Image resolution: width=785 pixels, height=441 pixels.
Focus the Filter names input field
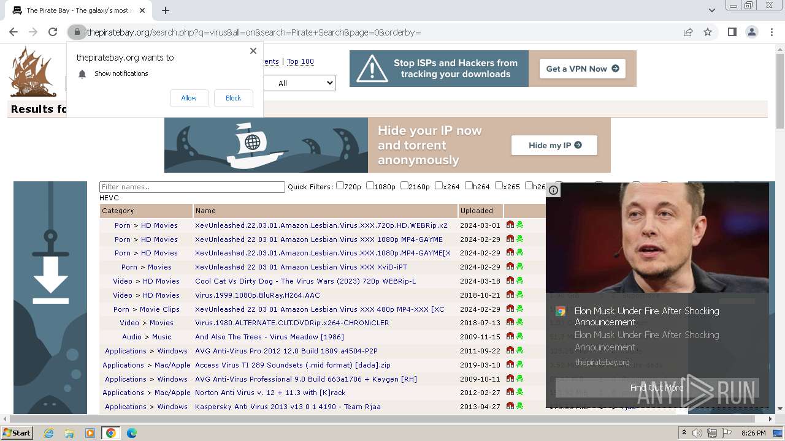[x=192, y=187]
